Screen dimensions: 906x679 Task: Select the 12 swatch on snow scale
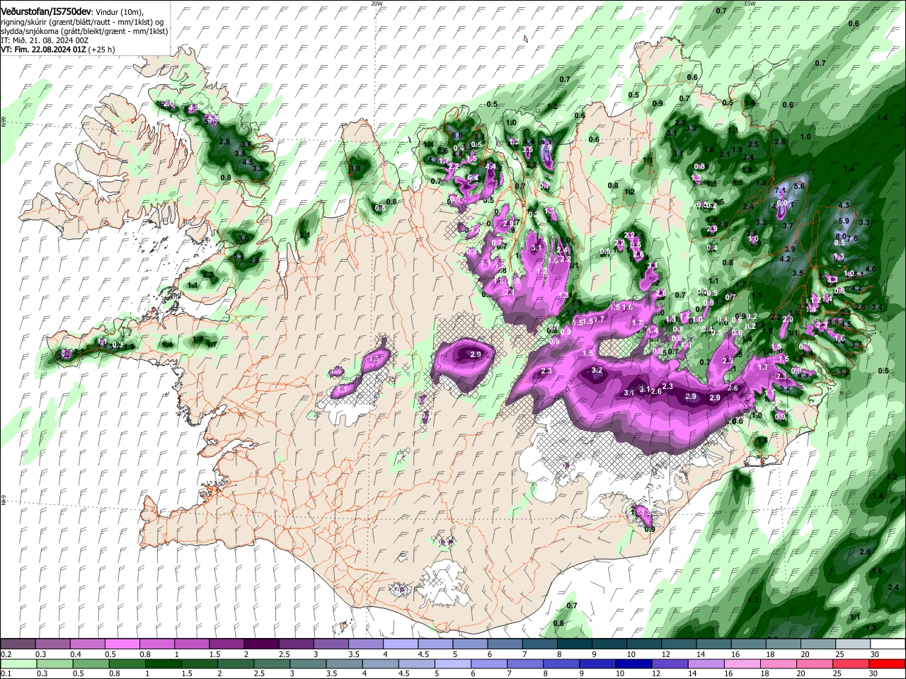[x=679, y=644]
